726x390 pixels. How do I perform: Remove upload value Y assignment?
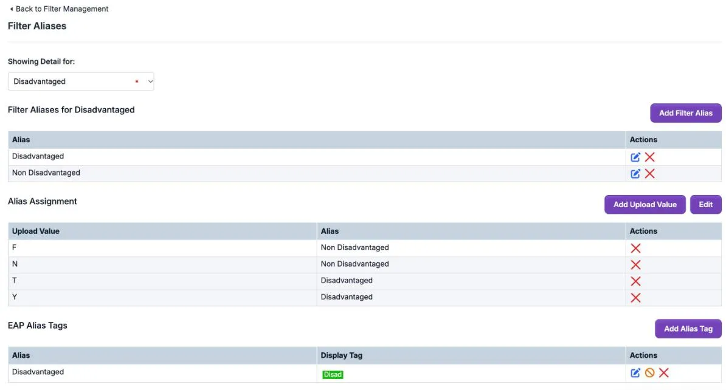click(636, 298)
